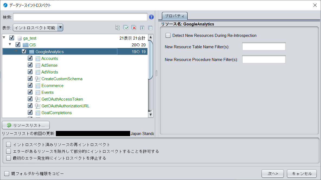321x180 pixels.
Task: Select the Events tree item label
Action: 47,92
